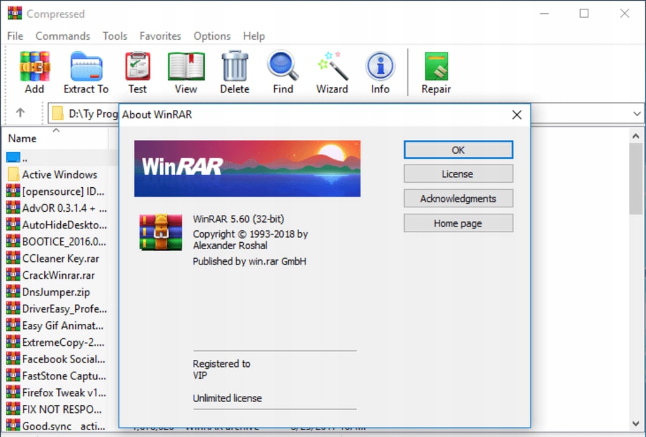Image resolution: width=646 pixels, height=437 pixels.
Task: Select the DnsJumper.zip archive
Action: [56, 292]
